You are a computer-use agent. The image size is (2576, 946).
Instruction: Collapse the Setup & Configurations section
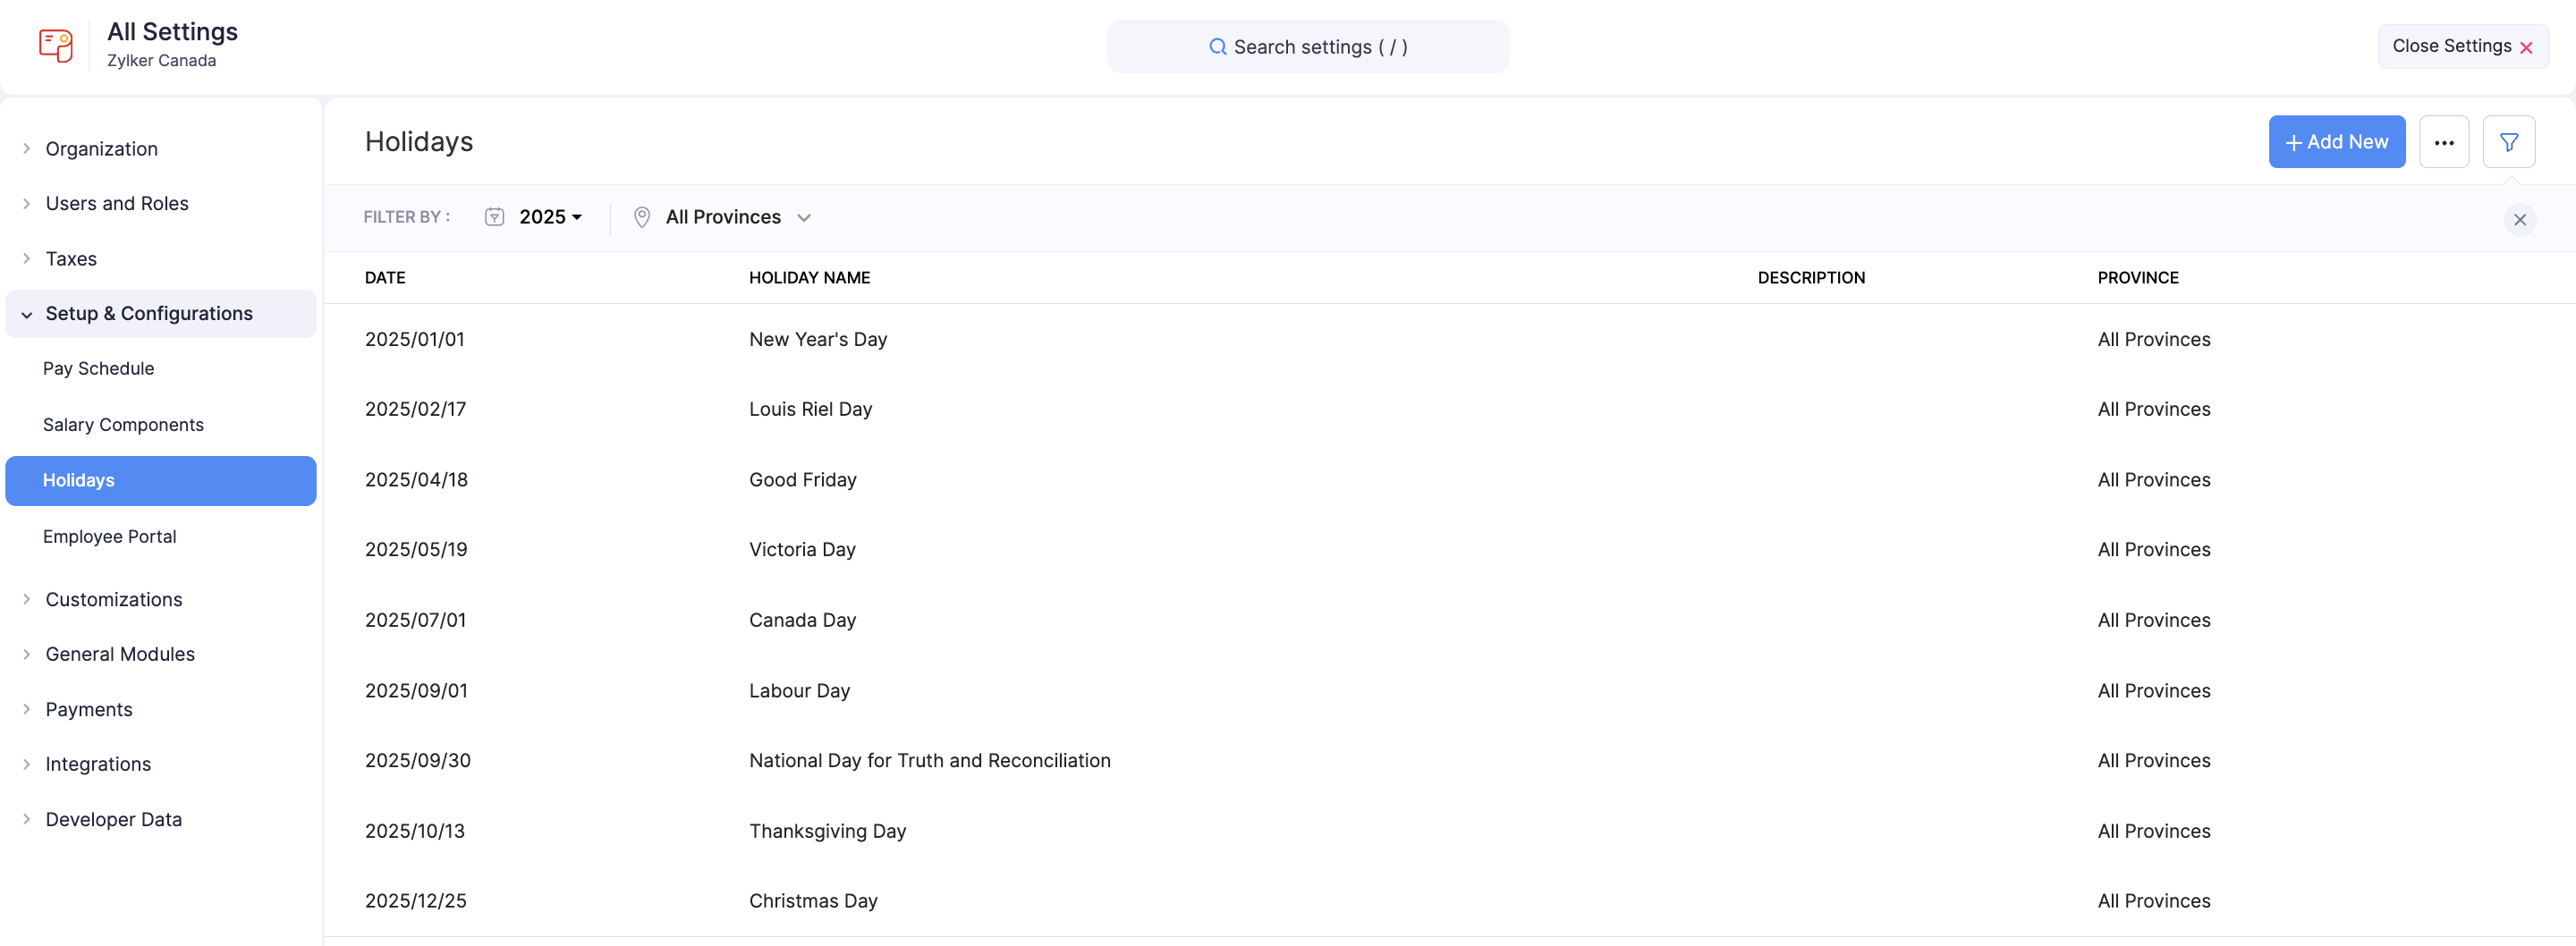149,314
